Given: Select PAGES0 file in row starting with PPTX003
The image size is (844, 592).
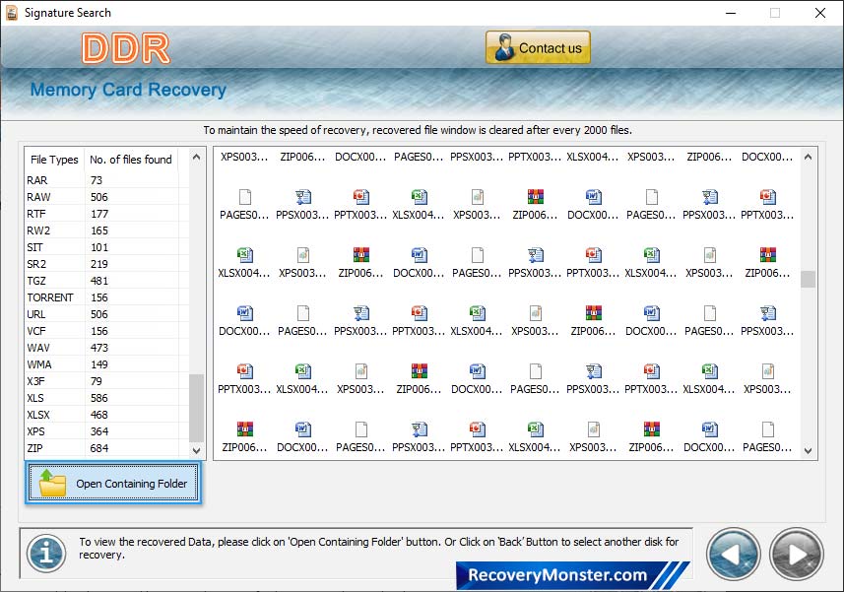Looking at the screenshot, I should [x=535, y=379].
